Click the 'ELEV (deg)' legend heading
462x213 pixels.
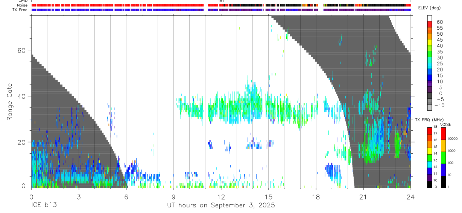[429, 8]
